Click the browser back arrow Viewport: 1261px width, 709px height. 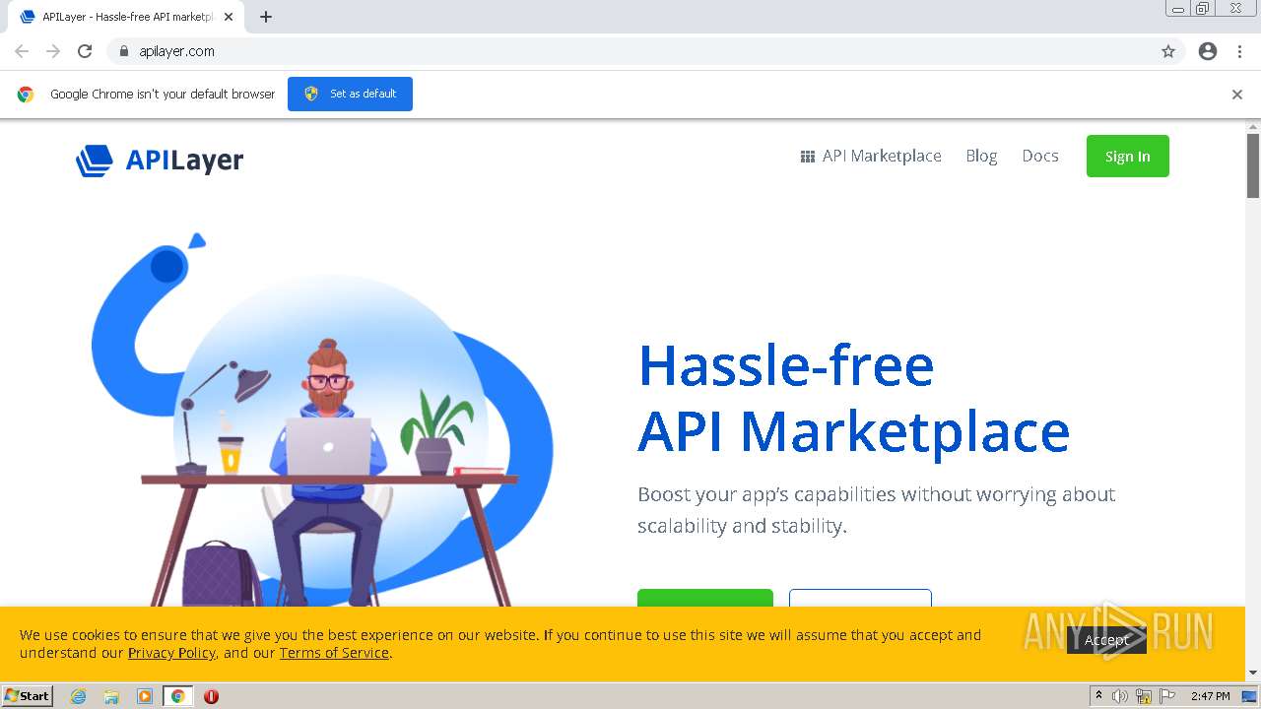(x=22, y=51)
